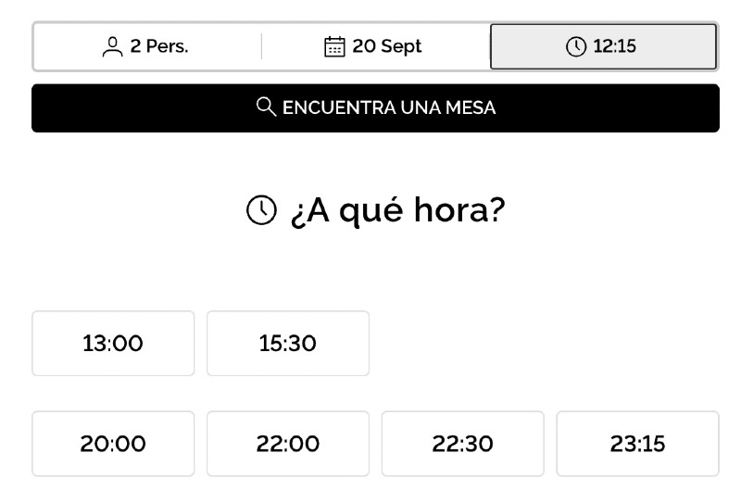Select the 20:00 dinner slot

pos(113,444)
